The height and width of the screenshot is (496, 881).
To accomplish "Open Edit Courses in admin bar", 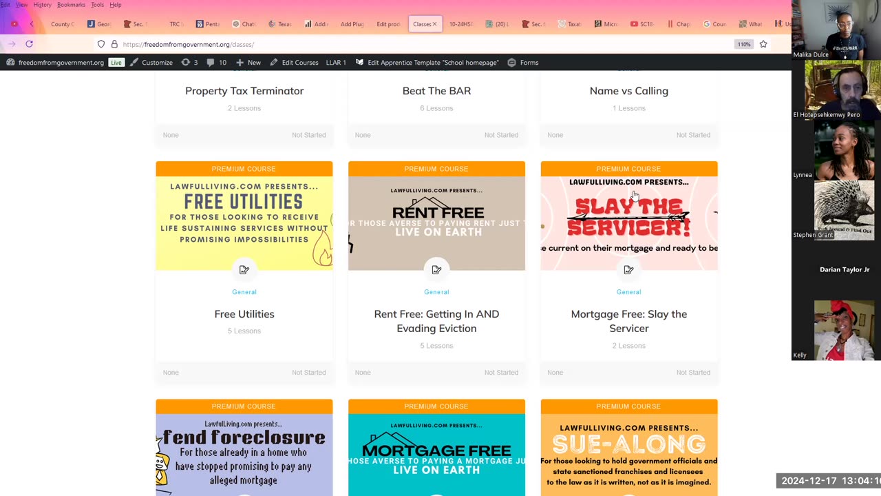I will pos(294,63).
